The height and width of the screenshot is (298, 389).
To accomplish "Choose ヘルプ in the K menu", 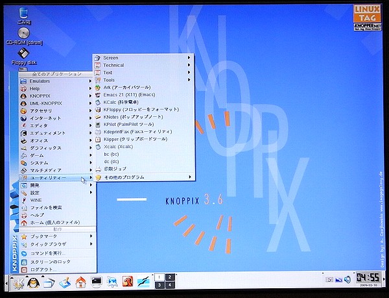I will click(x=56, y=215).
